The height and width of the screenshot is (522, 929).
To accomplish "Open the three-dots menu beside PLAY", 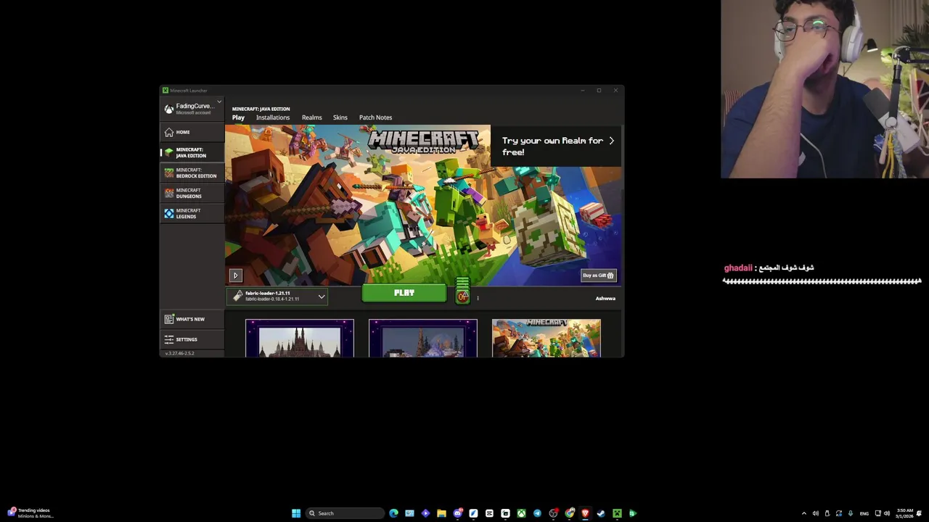I will click(x=478, y=298).
